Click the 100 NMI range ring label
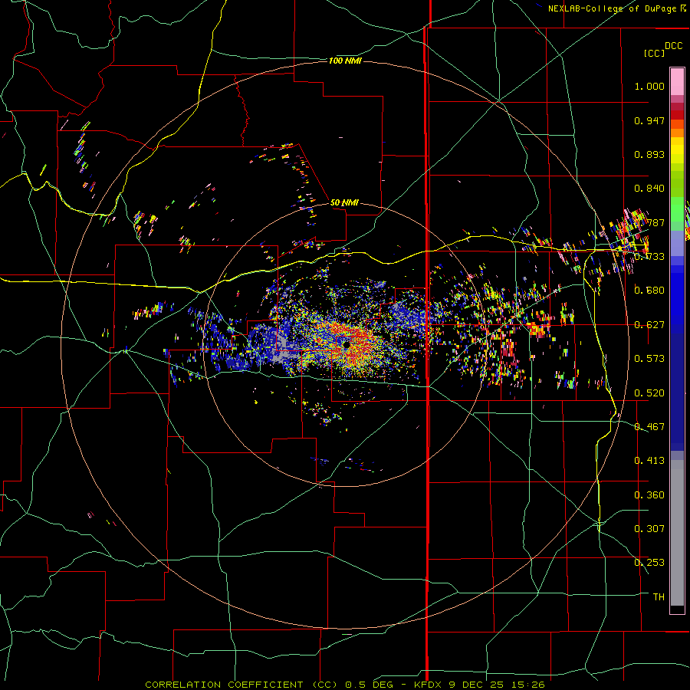The width and height of the screenshot is (690, 690). point(346,61)
